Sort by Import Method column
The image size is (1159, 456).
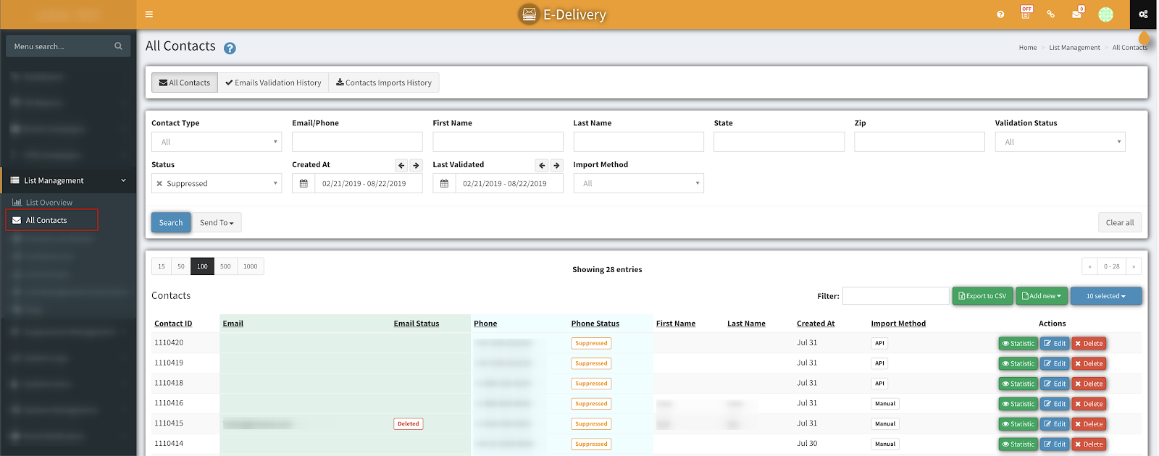[x=898, y=324]
